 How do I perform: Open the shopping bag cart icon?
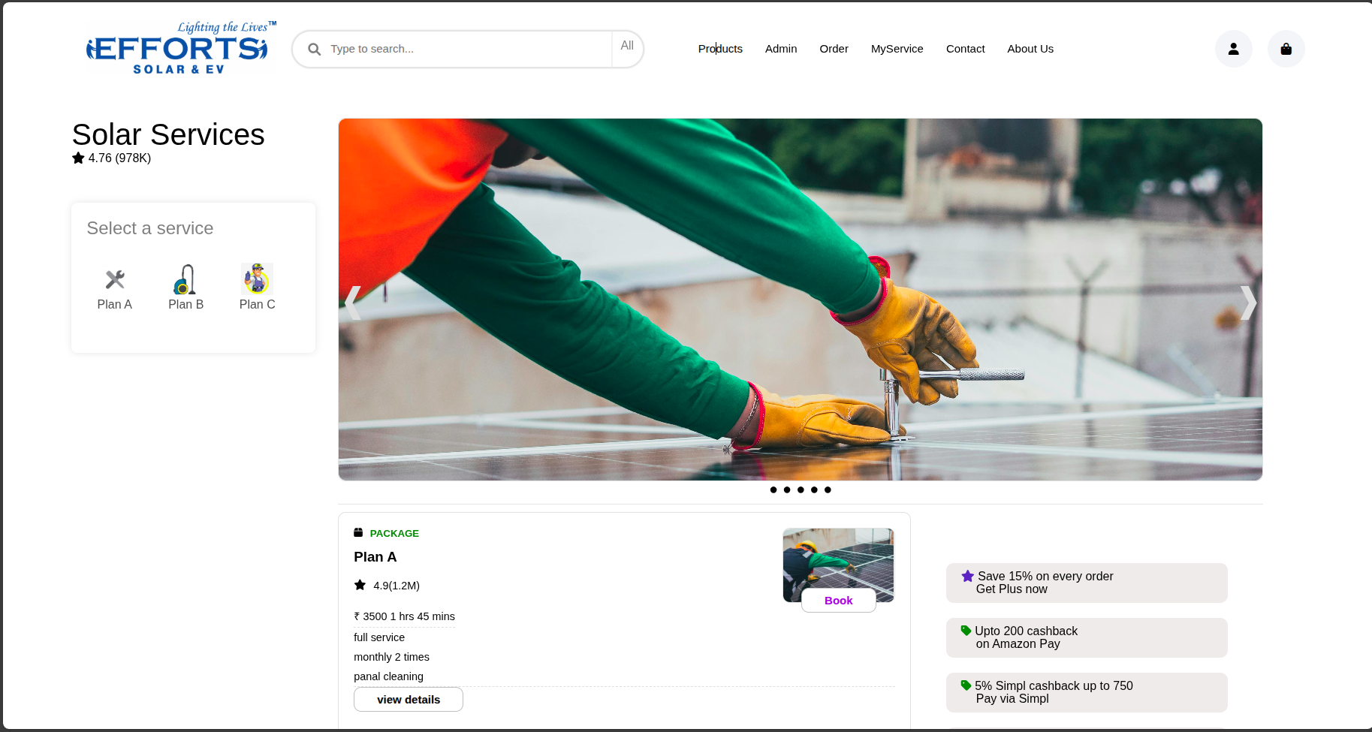tap(1286, 49)
